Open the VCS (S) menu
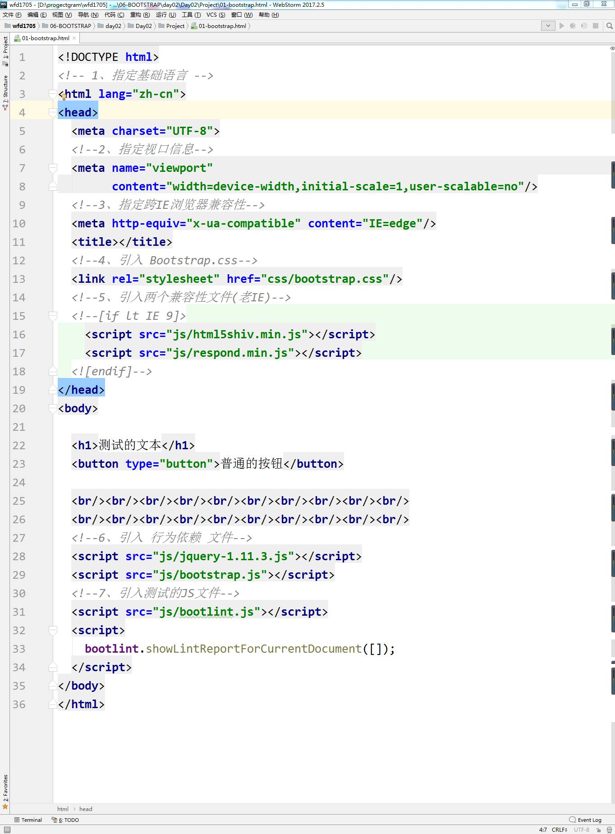The height and width of the screenshot is (834, 615). 216,15
